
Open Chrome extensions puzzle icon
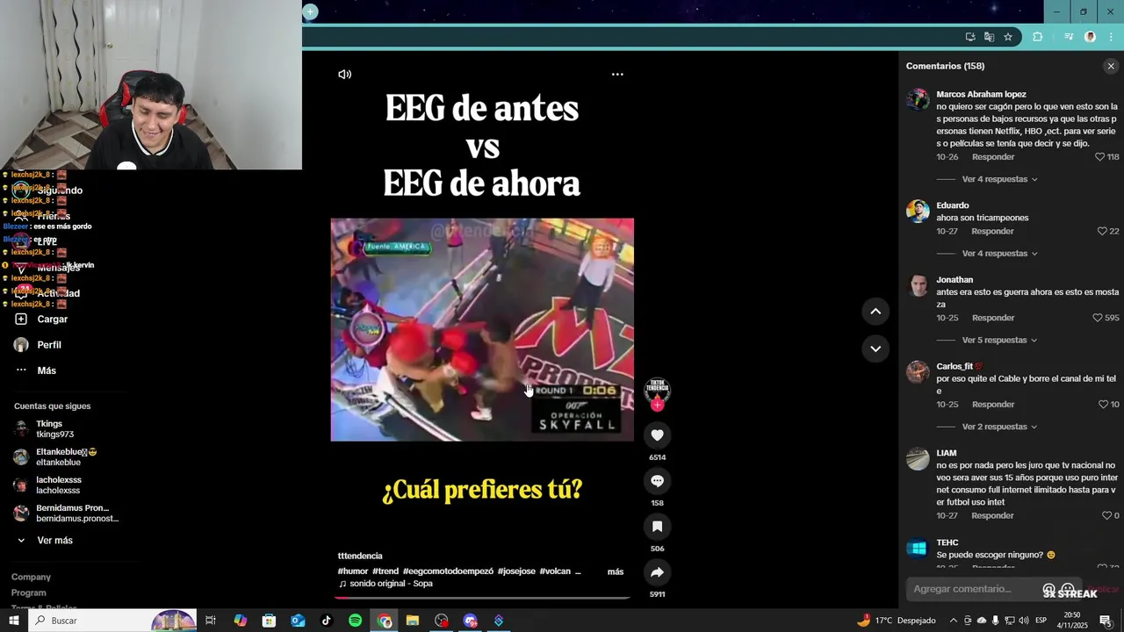coord(1038,37)
